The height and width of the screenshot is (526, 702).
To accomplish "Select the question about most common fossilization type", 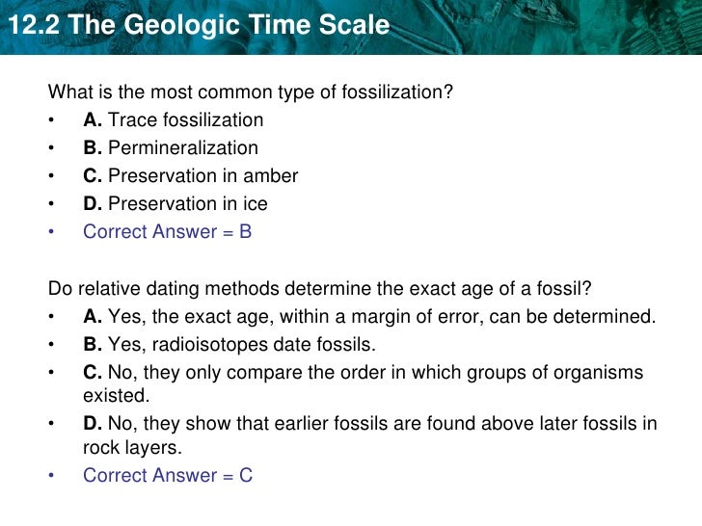I will tap(251, 92).
